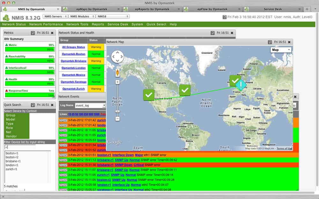
Task: Select boston-r2 in the filtered device list
Action: coord(12,157)
